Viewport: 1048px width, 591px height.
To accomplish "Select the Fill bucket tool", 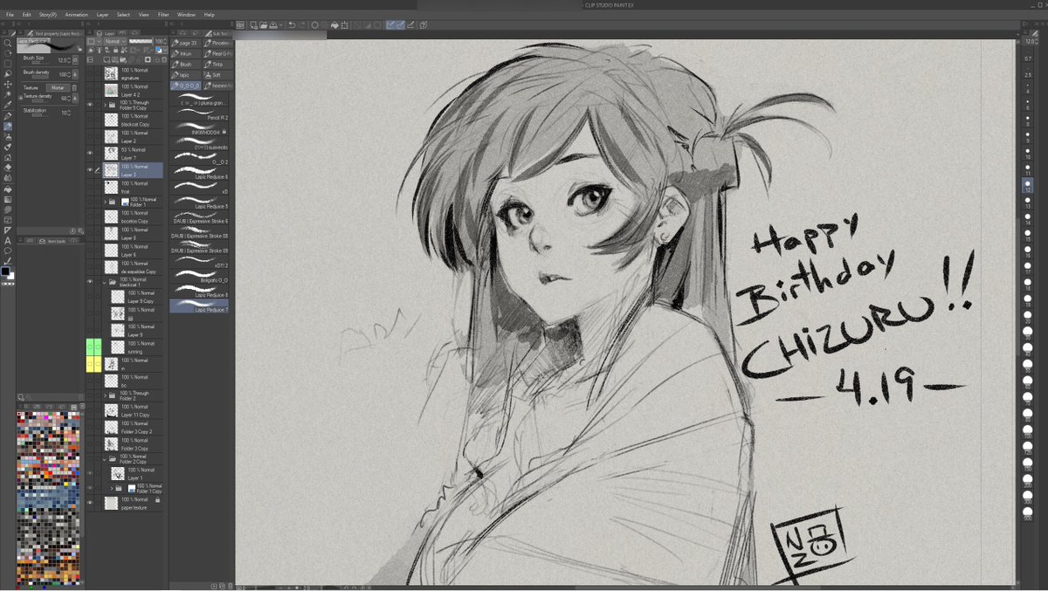I will point(8,189).
